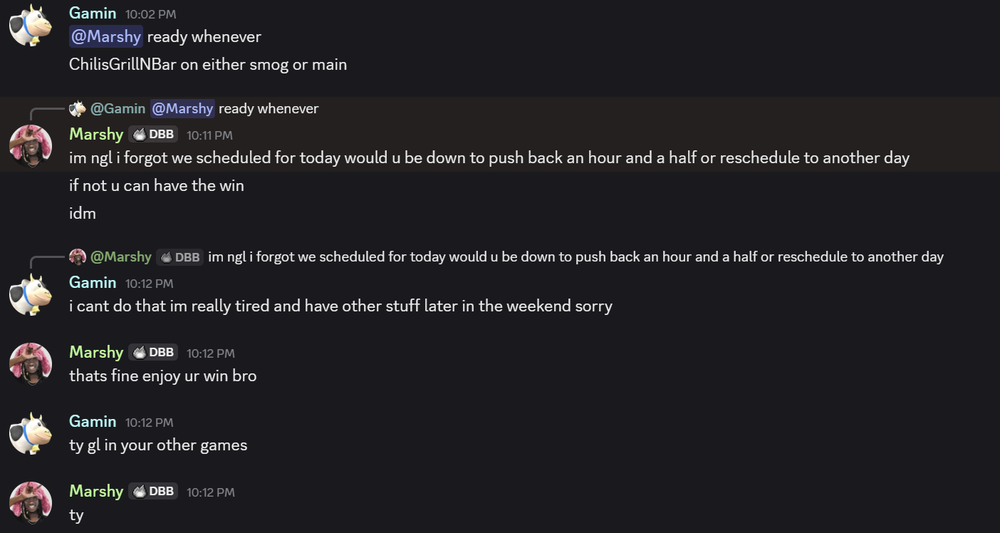Click the DBB server tag on the 10:11 PM message
The height and width of the screenshot is (533, 1000).
coord(153,134)
